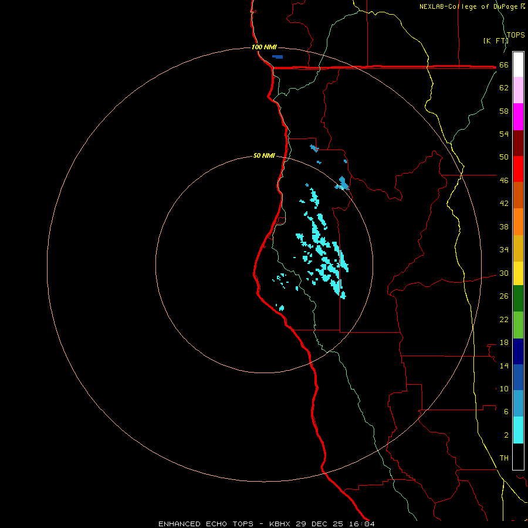Click the '62' legend value
Screen dimensions: 528x528
(x=504, y=87)
